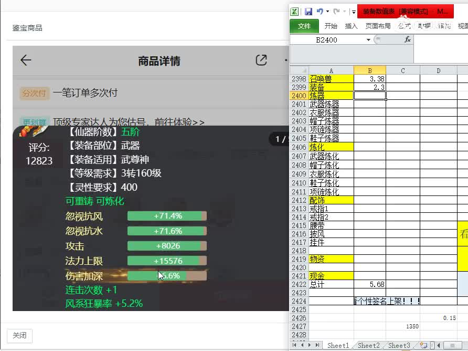The image size is (468, 351).
Task: Open the Customize Quick Access Toolbar dropdown
Action: (354, 11)
